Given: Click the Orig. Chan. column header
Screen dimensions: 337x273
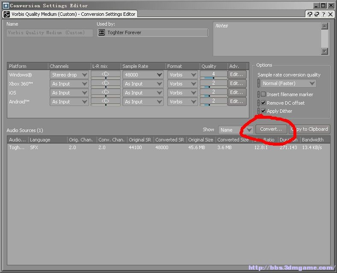Looking at the screenshot, I should coord(82,140).
